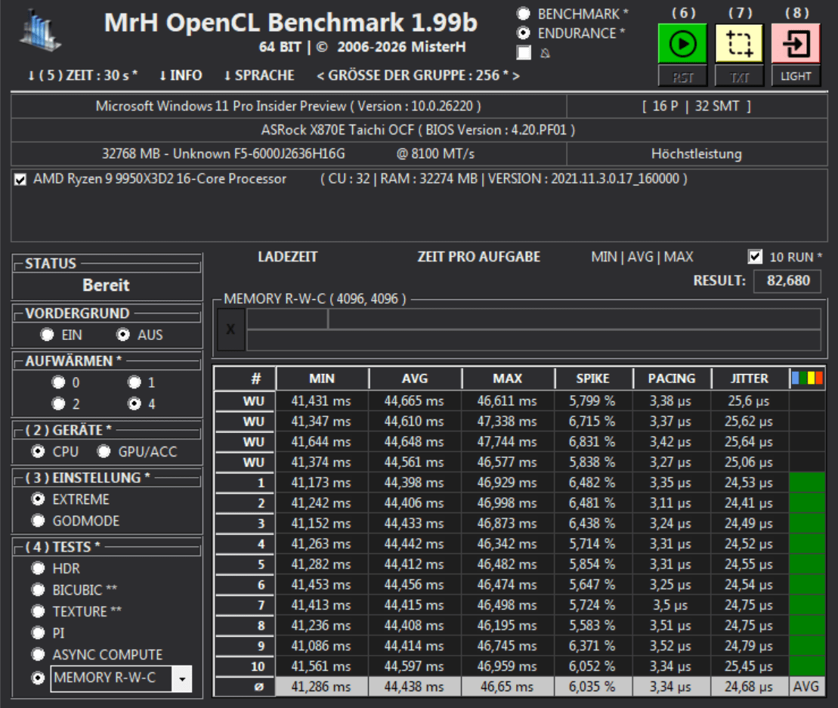Image resolution: width=838 pixels, height=708 pixels.
Task: Click the color legend icon in table header
Action: [x=807, y=379]
